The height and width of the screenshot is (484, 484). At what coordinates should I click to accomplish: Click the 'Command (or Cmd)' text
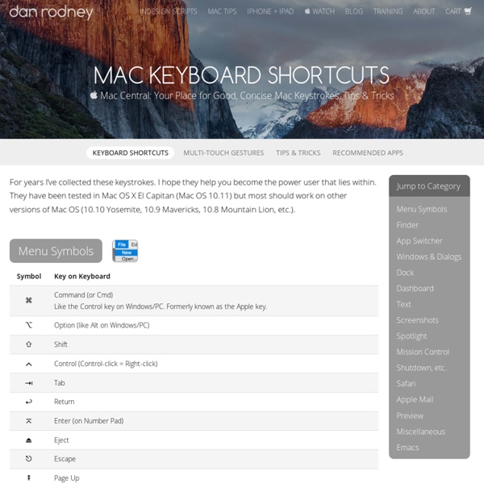tap(83, 295)
